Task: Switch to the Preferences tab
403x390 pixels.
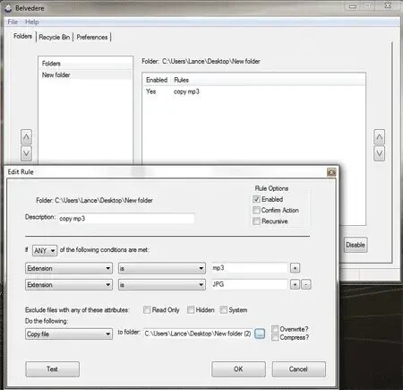Action: coord(92,37)
